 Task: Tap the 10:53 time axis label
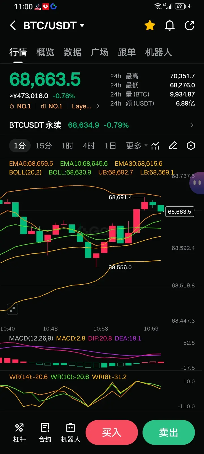pyautogui.click(x=101, y=329)
